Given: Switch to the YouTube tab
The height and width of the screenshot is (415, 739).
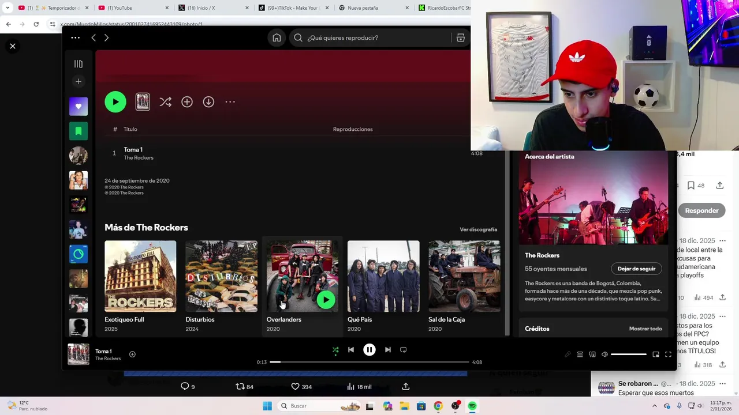Looking at the screenshot, I should (133, 7).
